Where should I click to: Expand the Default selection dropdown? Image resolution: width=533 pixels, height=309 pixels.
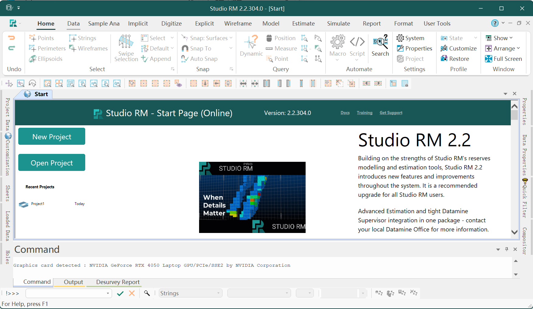pos(172,48)
